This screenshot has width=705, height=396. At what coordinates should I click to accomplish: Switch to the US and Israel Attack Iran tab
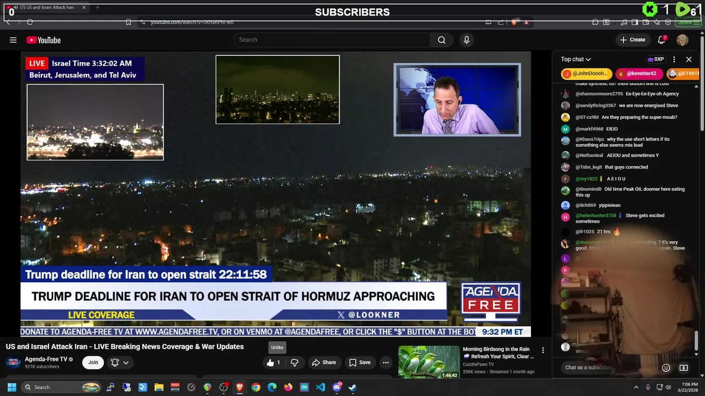tap(47, 8)
